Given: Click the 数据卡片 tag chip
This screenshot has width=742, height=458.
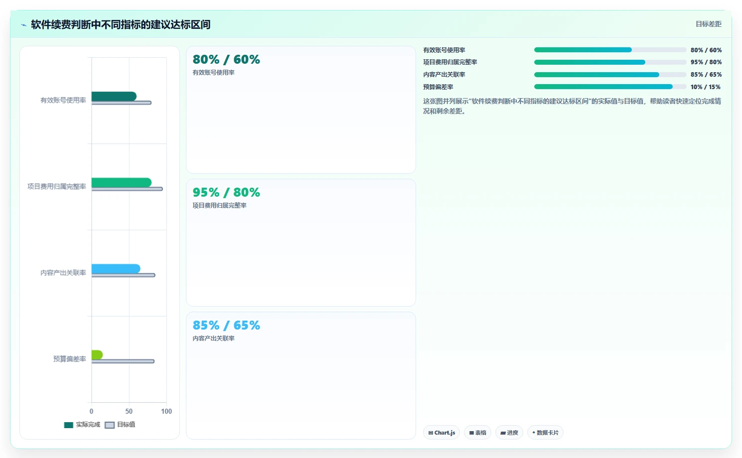Looking at the screenshot, I should click(545, 433).
